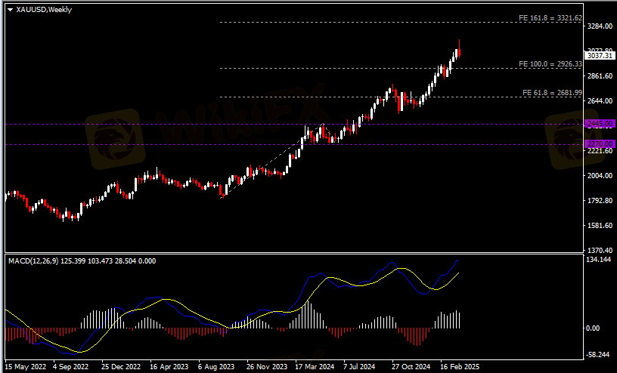Click the -58.244 MACD scale value
Image resolution: width=617 pixels, height=373 pixels.
(598, 355)
